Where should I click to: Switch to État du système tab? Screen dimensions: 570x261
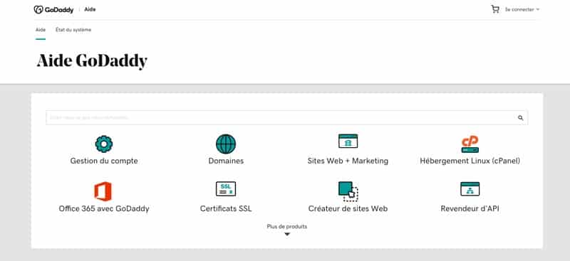click(x=73, y=30)
